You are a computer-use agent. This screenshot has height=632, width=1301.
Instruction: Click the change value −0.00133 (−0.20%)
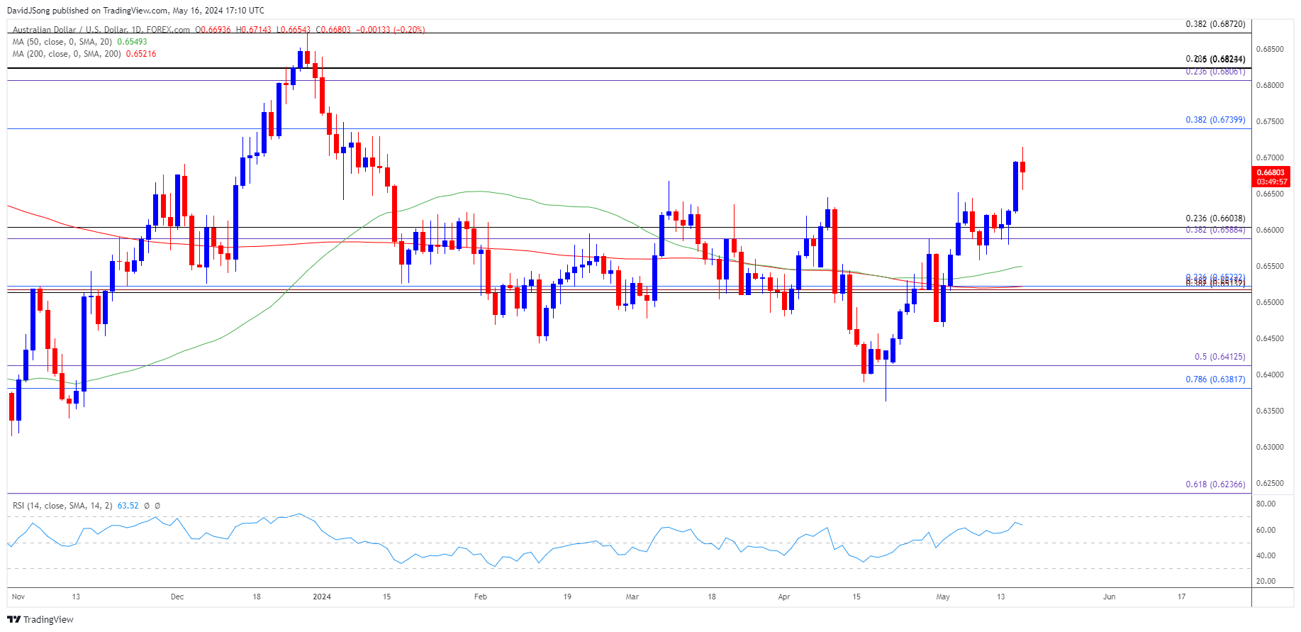click(390, 30)
